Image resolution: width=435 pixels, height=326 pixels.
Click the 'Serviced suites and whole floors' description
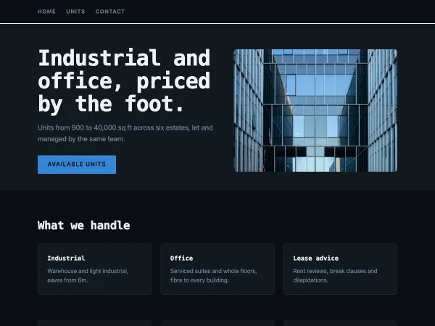[214, 275]
